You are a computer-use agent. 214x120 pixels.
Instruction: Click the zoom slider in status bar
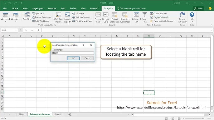point(193,119)
